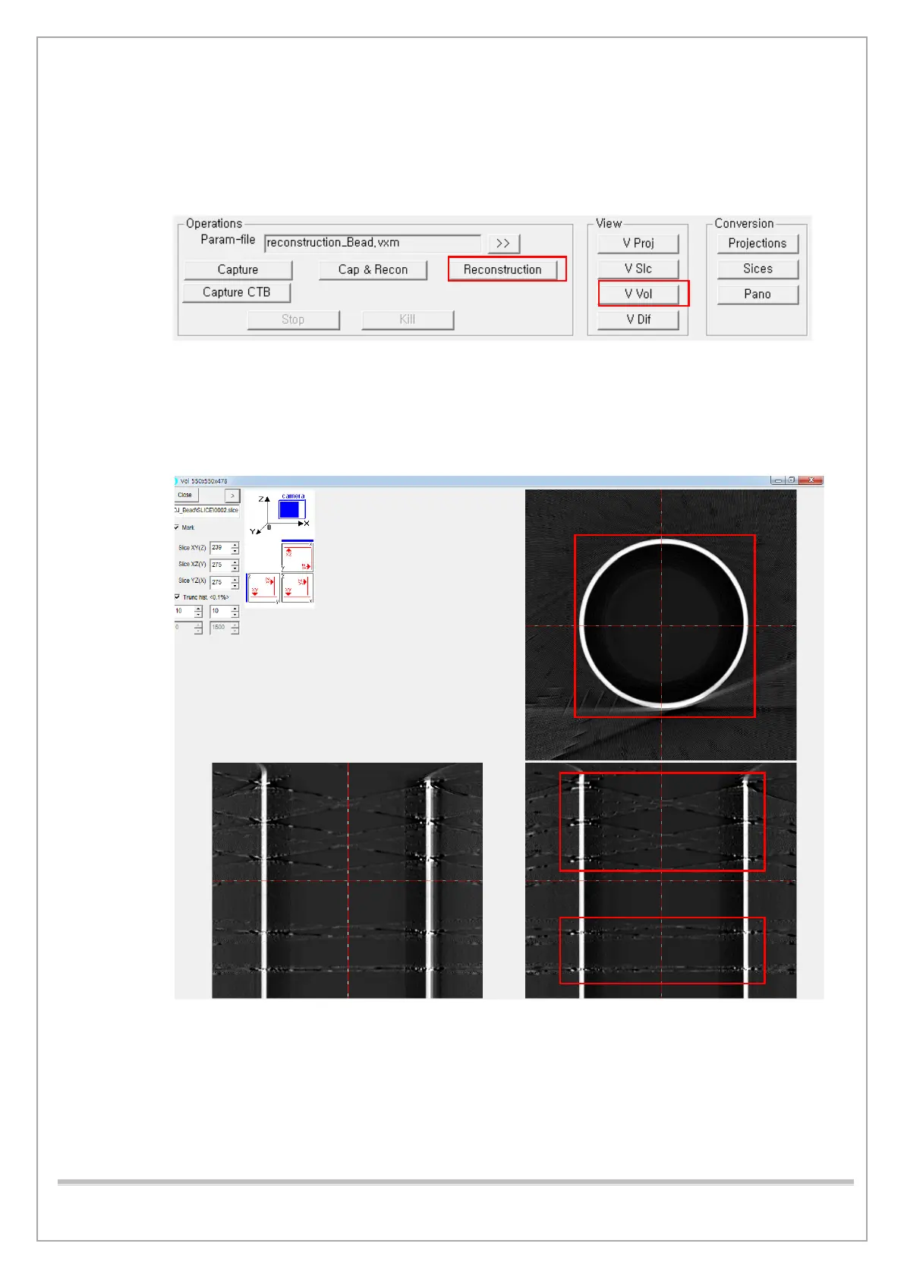Toggle the Trunc hist. checkbox
Screen dimensions: 904x1278
(x=177, y=597)
